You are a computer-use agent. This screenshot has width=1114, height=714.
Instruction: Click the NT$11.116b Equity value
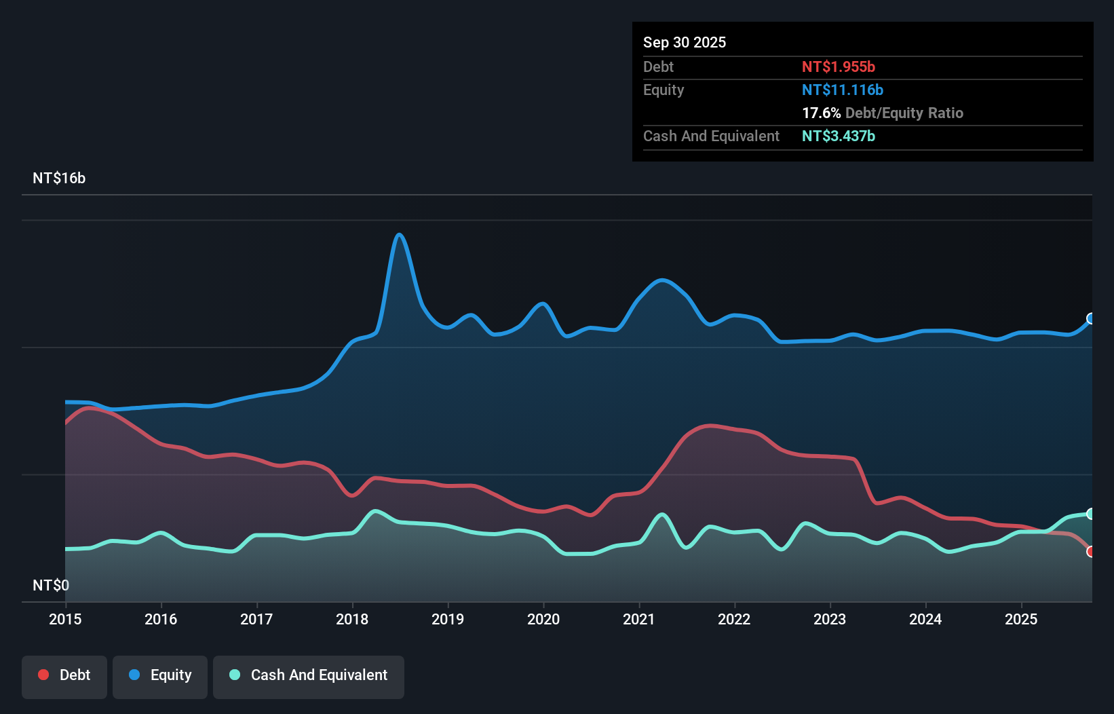(x=842, y=90)
